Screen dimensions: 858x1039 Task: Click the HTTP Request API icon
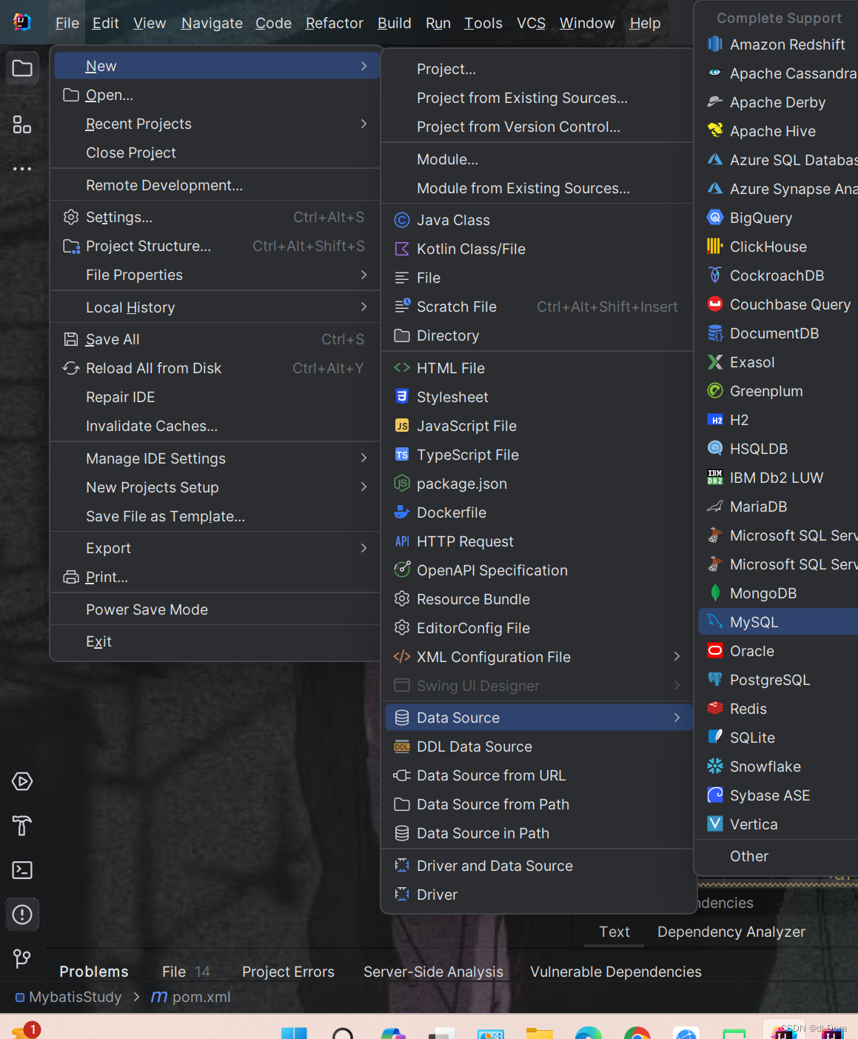(x=402, y=541)
